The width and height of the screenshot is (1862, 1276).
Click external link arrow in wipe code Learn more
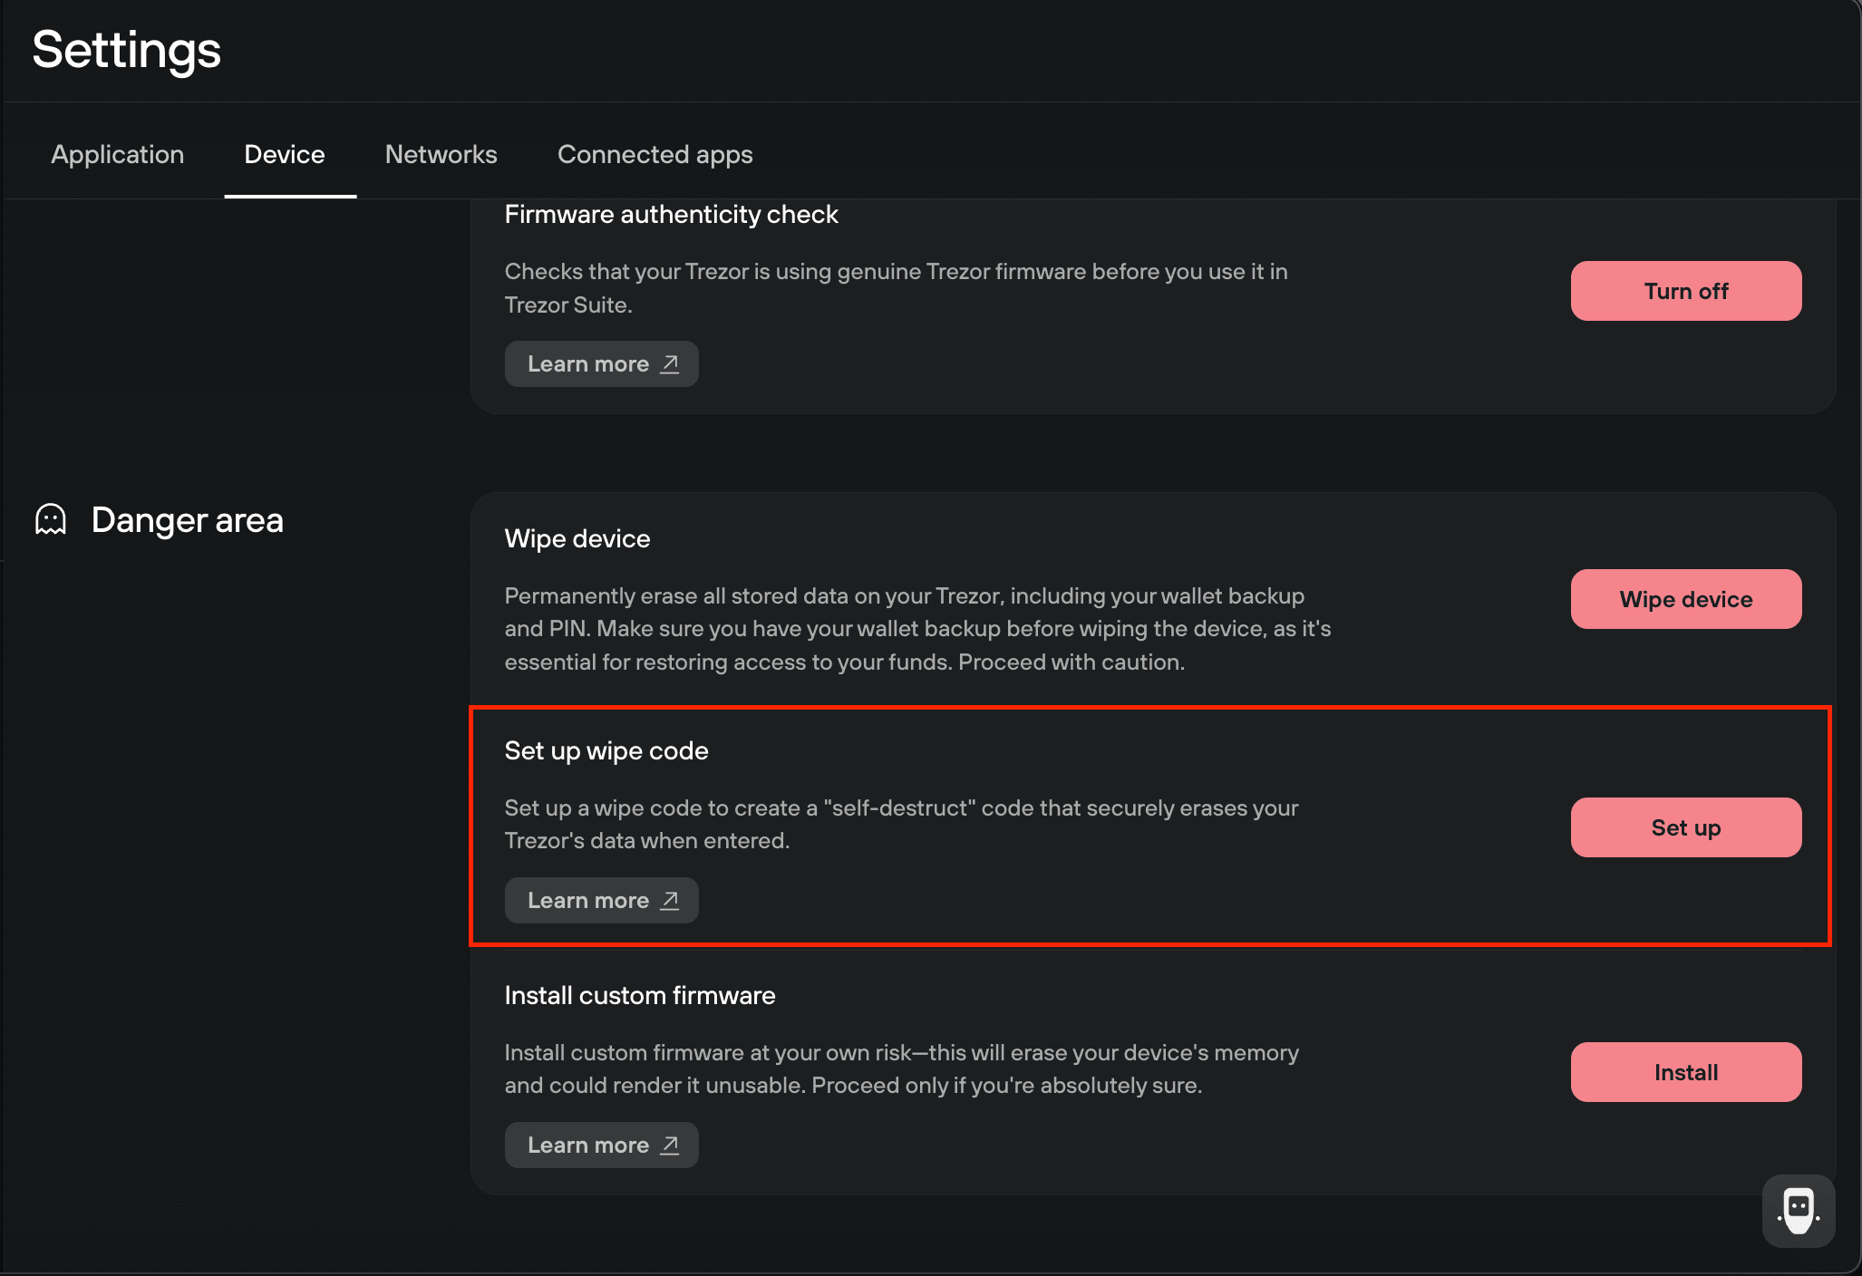670,900
